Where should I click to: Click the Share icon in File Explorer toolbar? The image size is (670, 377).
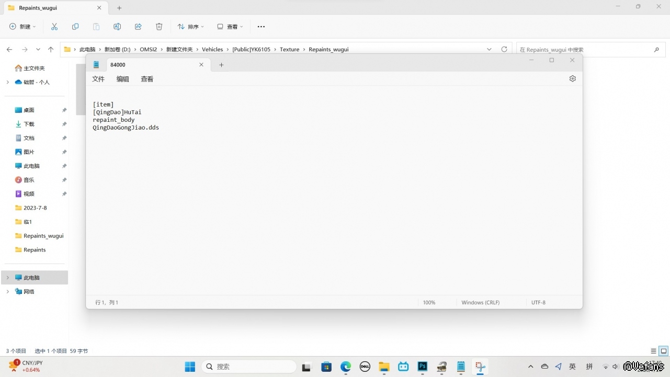point(138,27)
